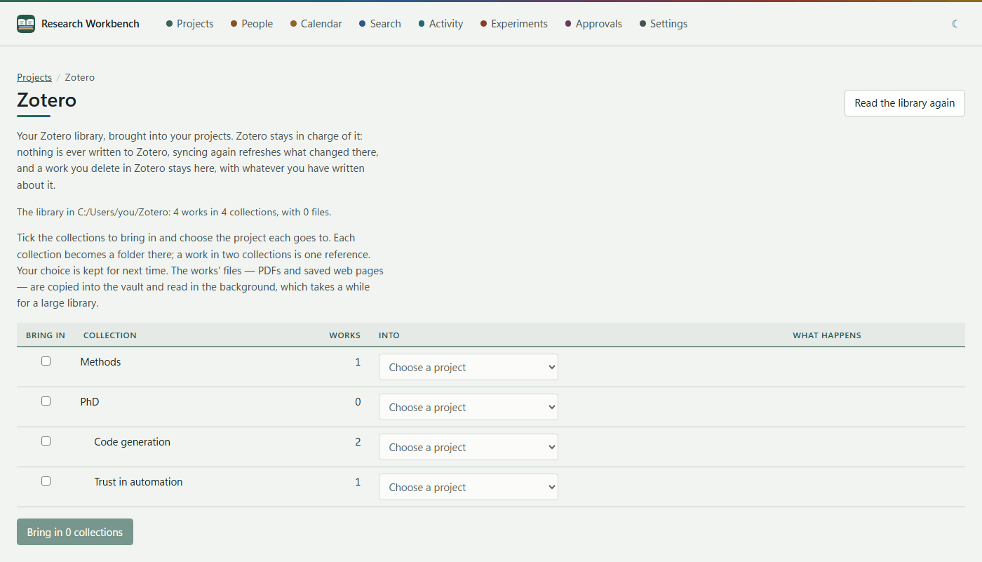Click the COLLECTION column header
This screenshot has width=982, height=562.
tap(110, 335)
